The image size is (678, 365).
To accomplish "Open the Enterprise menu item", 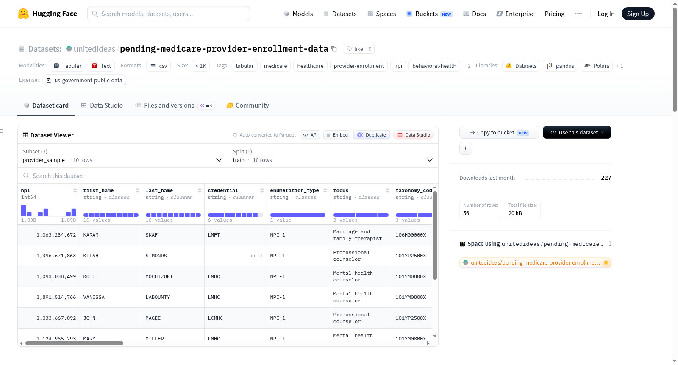I will [x=515, y=14].
